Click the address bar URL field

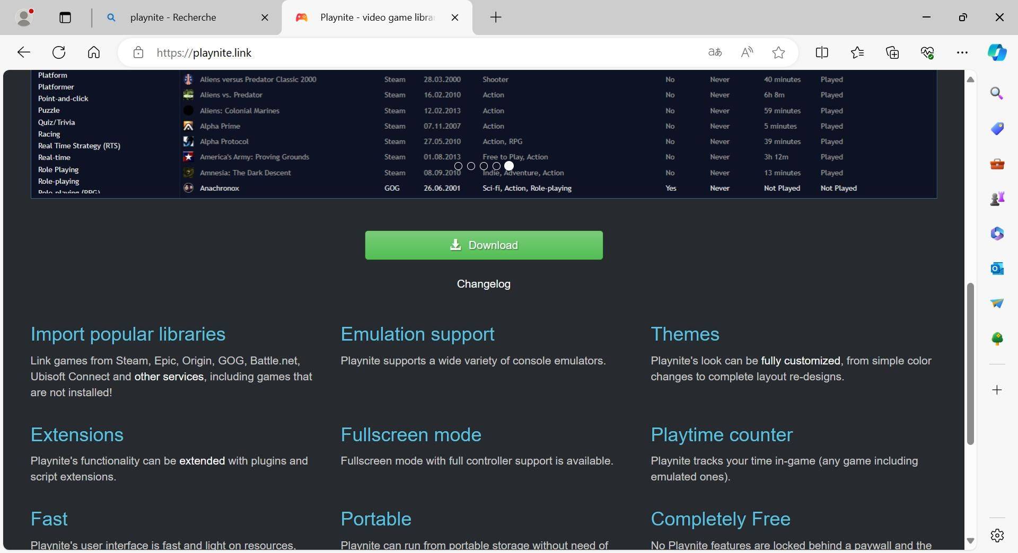coord(424,52)
